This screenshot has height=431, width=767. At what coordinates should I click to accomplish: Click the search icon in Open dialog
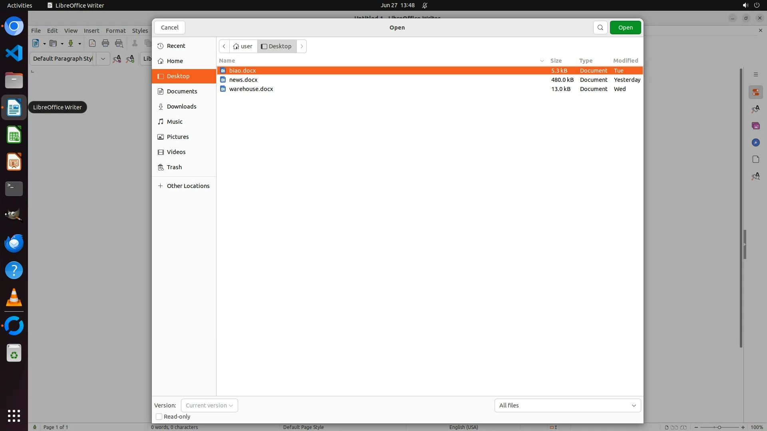click(600, 28)
